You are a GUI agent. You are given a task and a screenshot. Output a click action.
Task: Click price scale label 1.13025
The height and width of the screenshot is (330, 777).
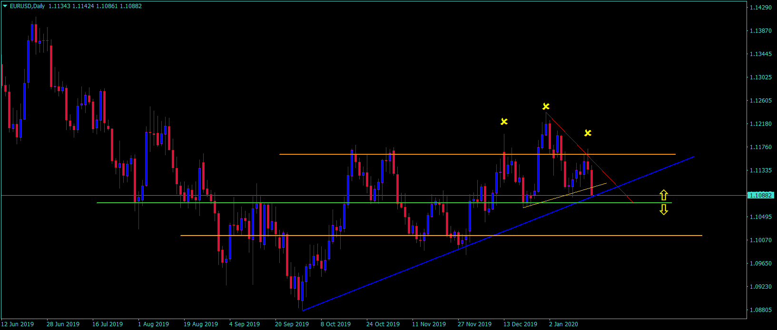coord(760,77)
